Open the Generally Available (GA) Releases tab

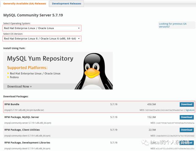tap(24, 3)
